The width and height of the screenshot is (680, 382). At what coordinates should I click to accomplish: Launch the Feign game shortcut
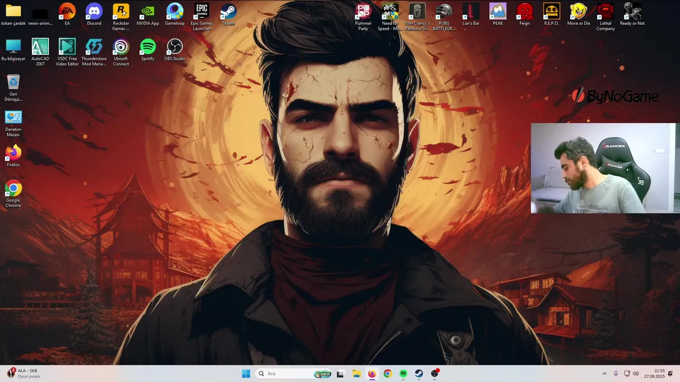[x=524, y=15]
